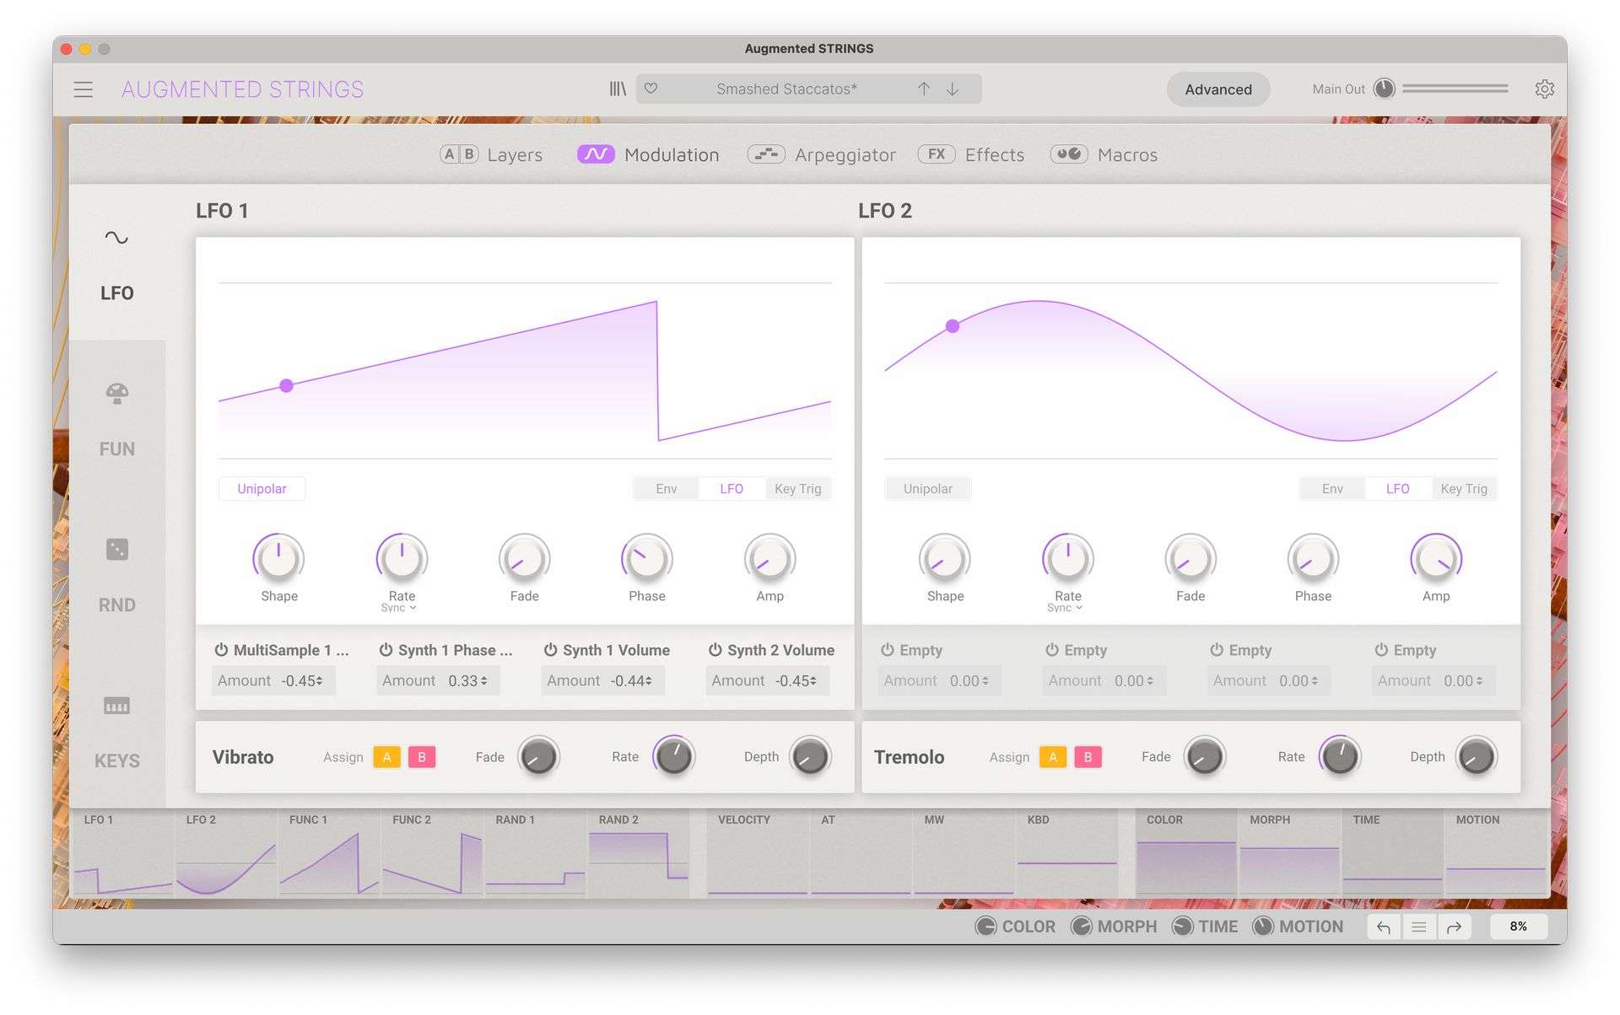Open the RAND 2 modulation thumbnail
Screen dimensions: 1620x1015
(x=638, y=853)
